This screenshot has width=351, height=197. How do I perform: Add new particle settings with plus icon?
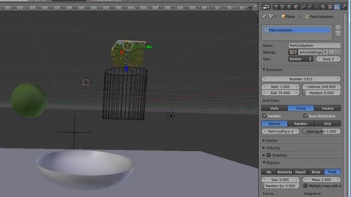tap(332, 53)
